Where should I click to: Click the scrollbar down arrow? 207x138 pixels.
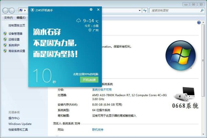point(203,134)
